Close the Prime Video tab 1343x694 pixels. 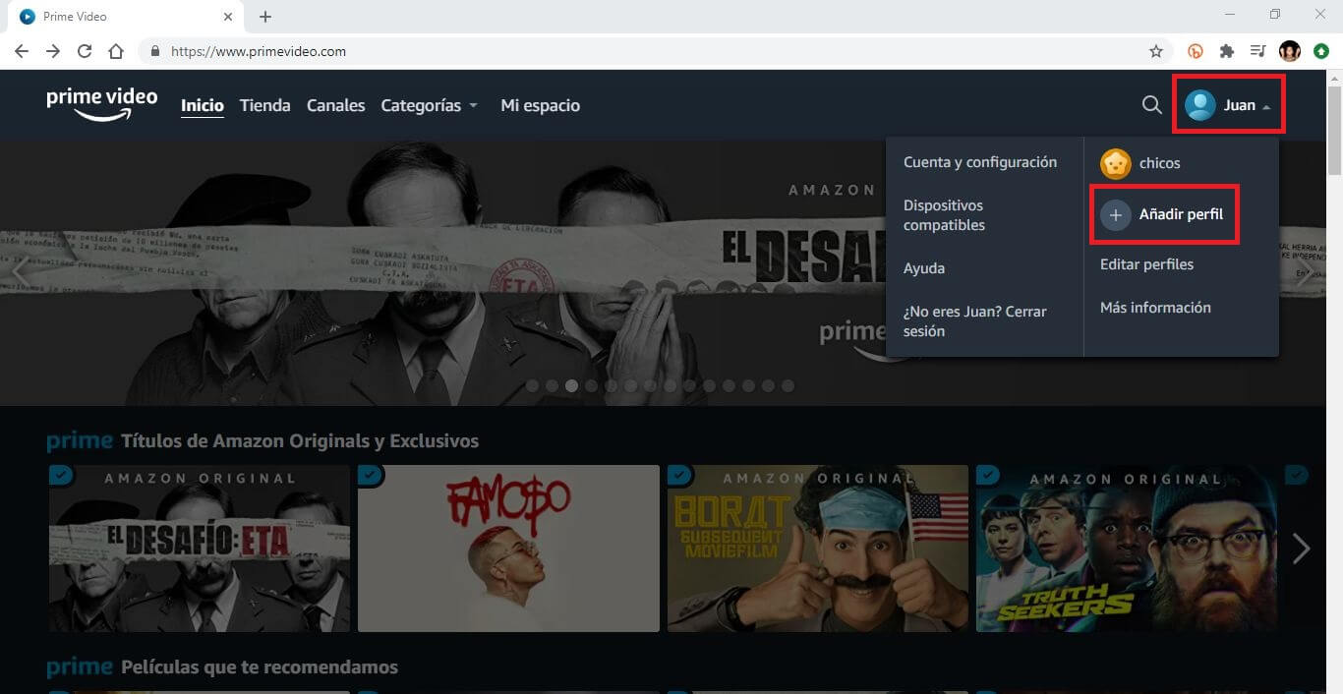click(x=228, y=17)
